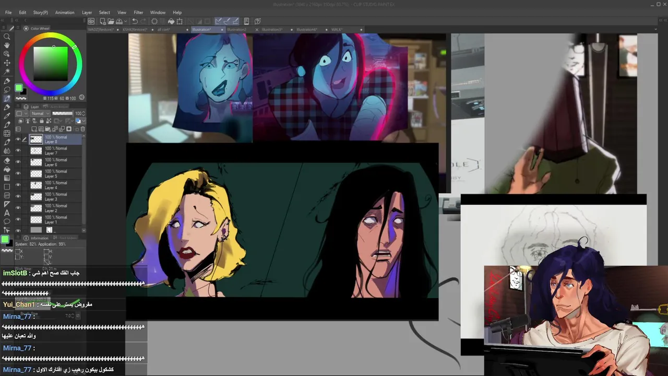
Task: Click the New raster layer icon
Action: (34, 129)
